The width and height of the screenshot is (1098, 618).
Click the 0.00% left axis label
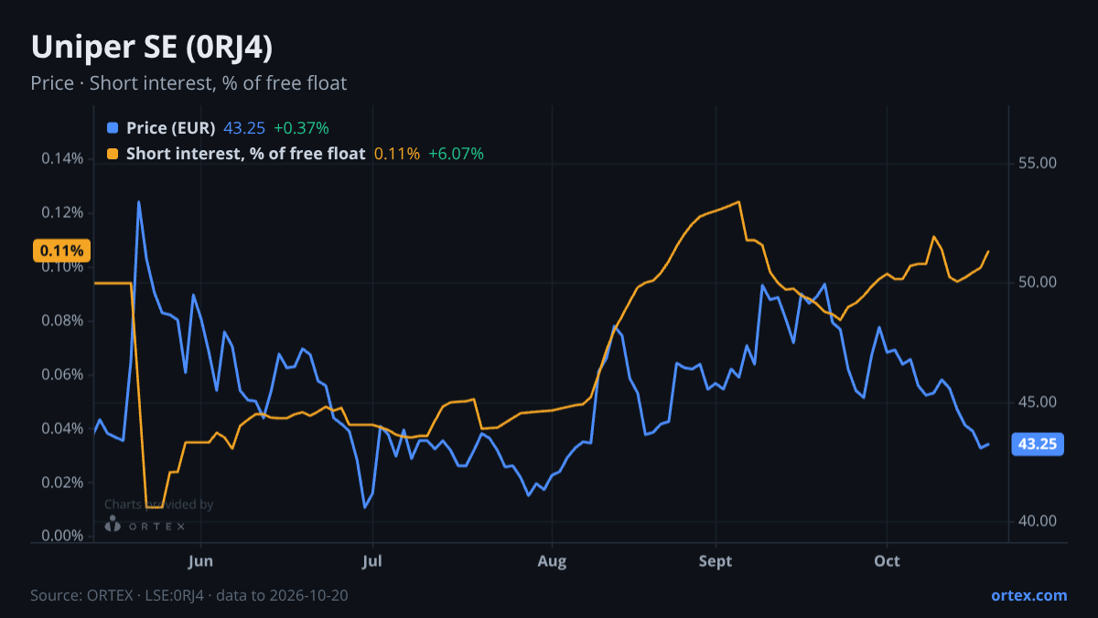62,537
